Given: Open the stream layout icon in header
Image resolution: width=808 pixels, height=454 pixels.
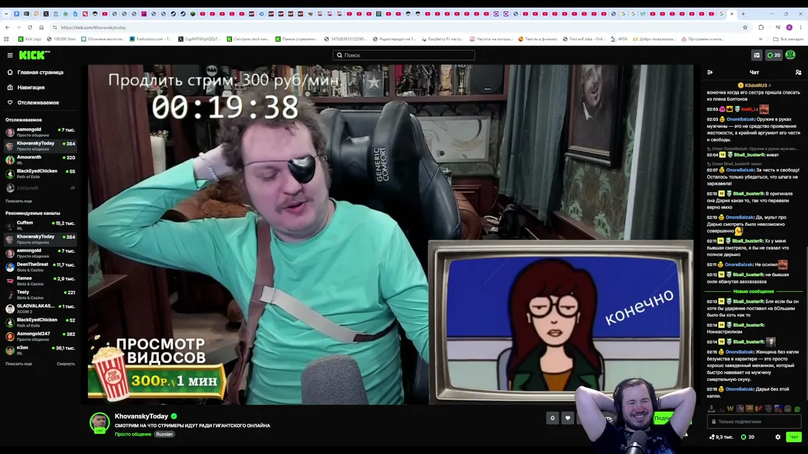Looking at the screenshot, I should [x=756, y=55].
